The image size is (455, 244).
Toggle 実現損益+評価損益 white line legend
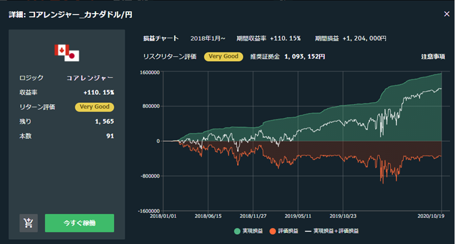(x=332, y=231)
